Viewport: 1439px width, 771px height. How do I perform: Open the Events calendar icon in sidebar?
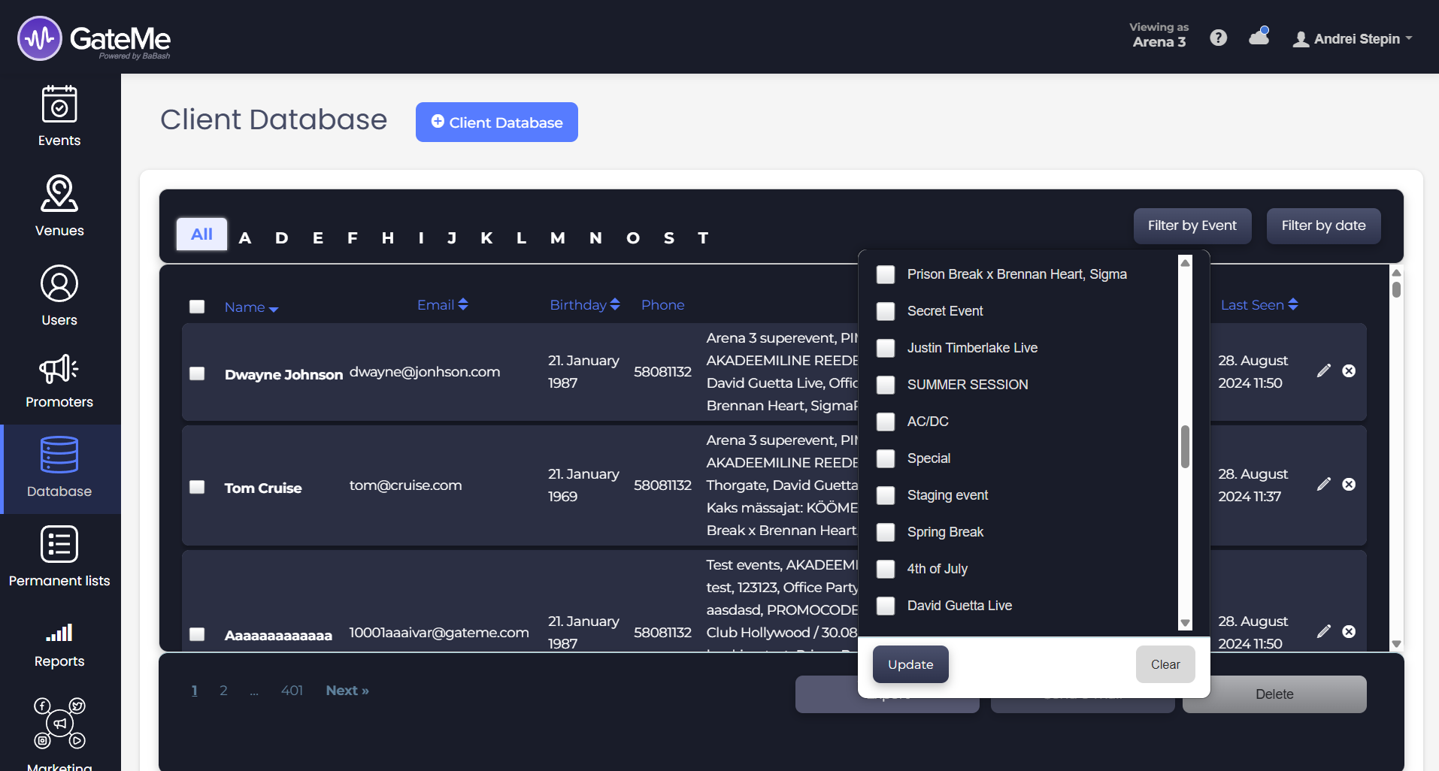click(59, 104)
